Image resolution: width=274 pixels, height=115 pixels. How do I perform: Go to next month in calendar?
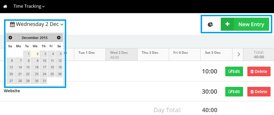pyautogui.click(x=59, y=38)
